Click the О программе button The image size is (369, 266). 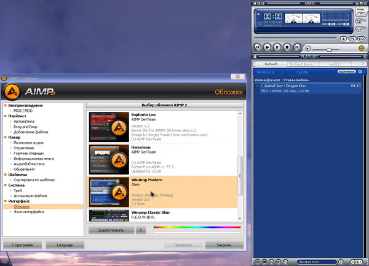tap(22, 245)
